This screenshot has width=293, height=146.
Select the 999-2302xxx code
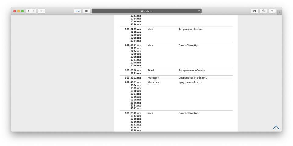[x=133, y=78]
